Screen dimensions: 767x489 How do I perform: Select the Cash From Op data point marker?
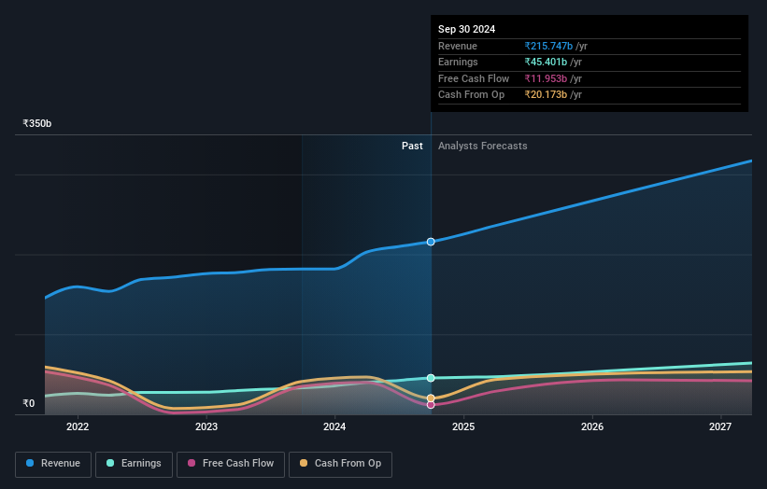point(431,398)
